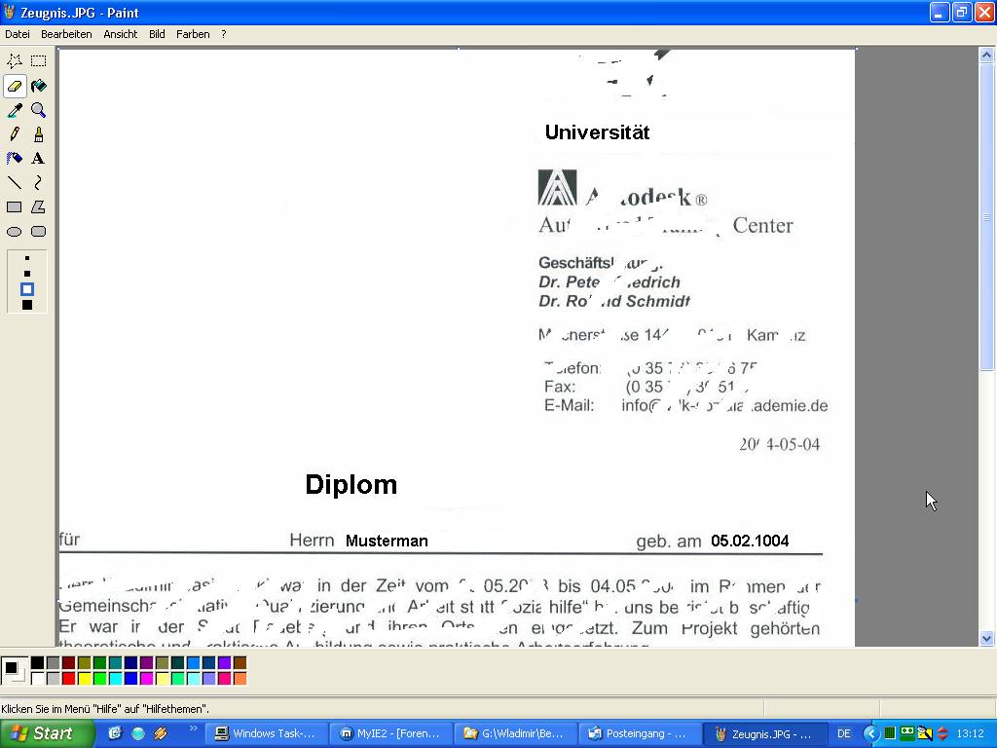
Task: Open the Bearbeiten menu
Action: [66, 34]
